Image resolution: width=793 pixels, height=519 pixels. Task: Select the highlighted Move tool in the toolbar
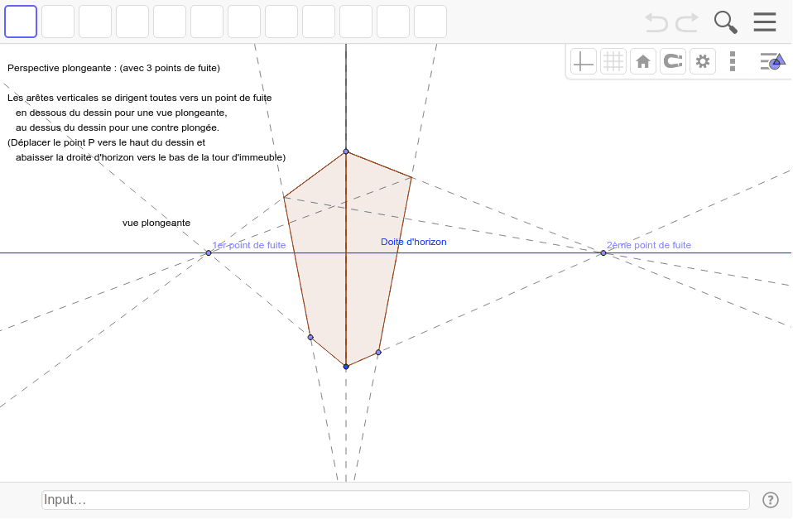pos(20,21)
